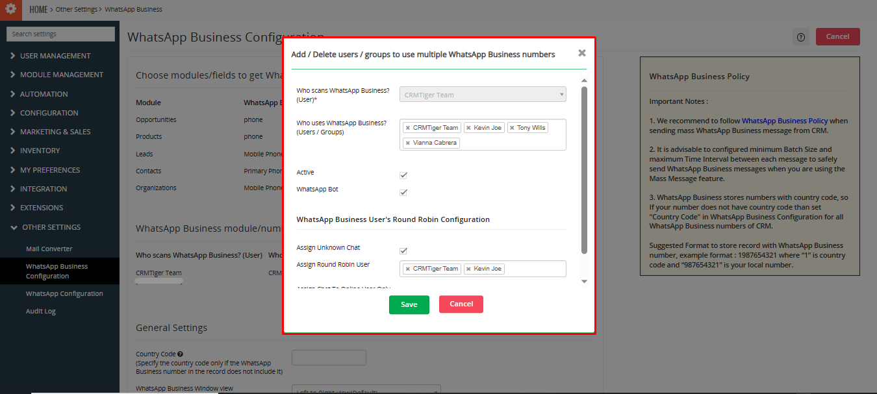Remove Vianna Cabrera tag from users field
This screenshot has width=877, height=394.
(407, 143)
